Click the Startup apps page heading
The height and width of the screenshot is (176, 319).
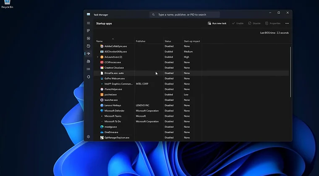coord(104,23)
